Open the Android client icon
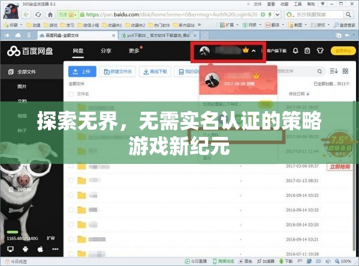Screen dimensions: 359x266 tap(25, 249)
